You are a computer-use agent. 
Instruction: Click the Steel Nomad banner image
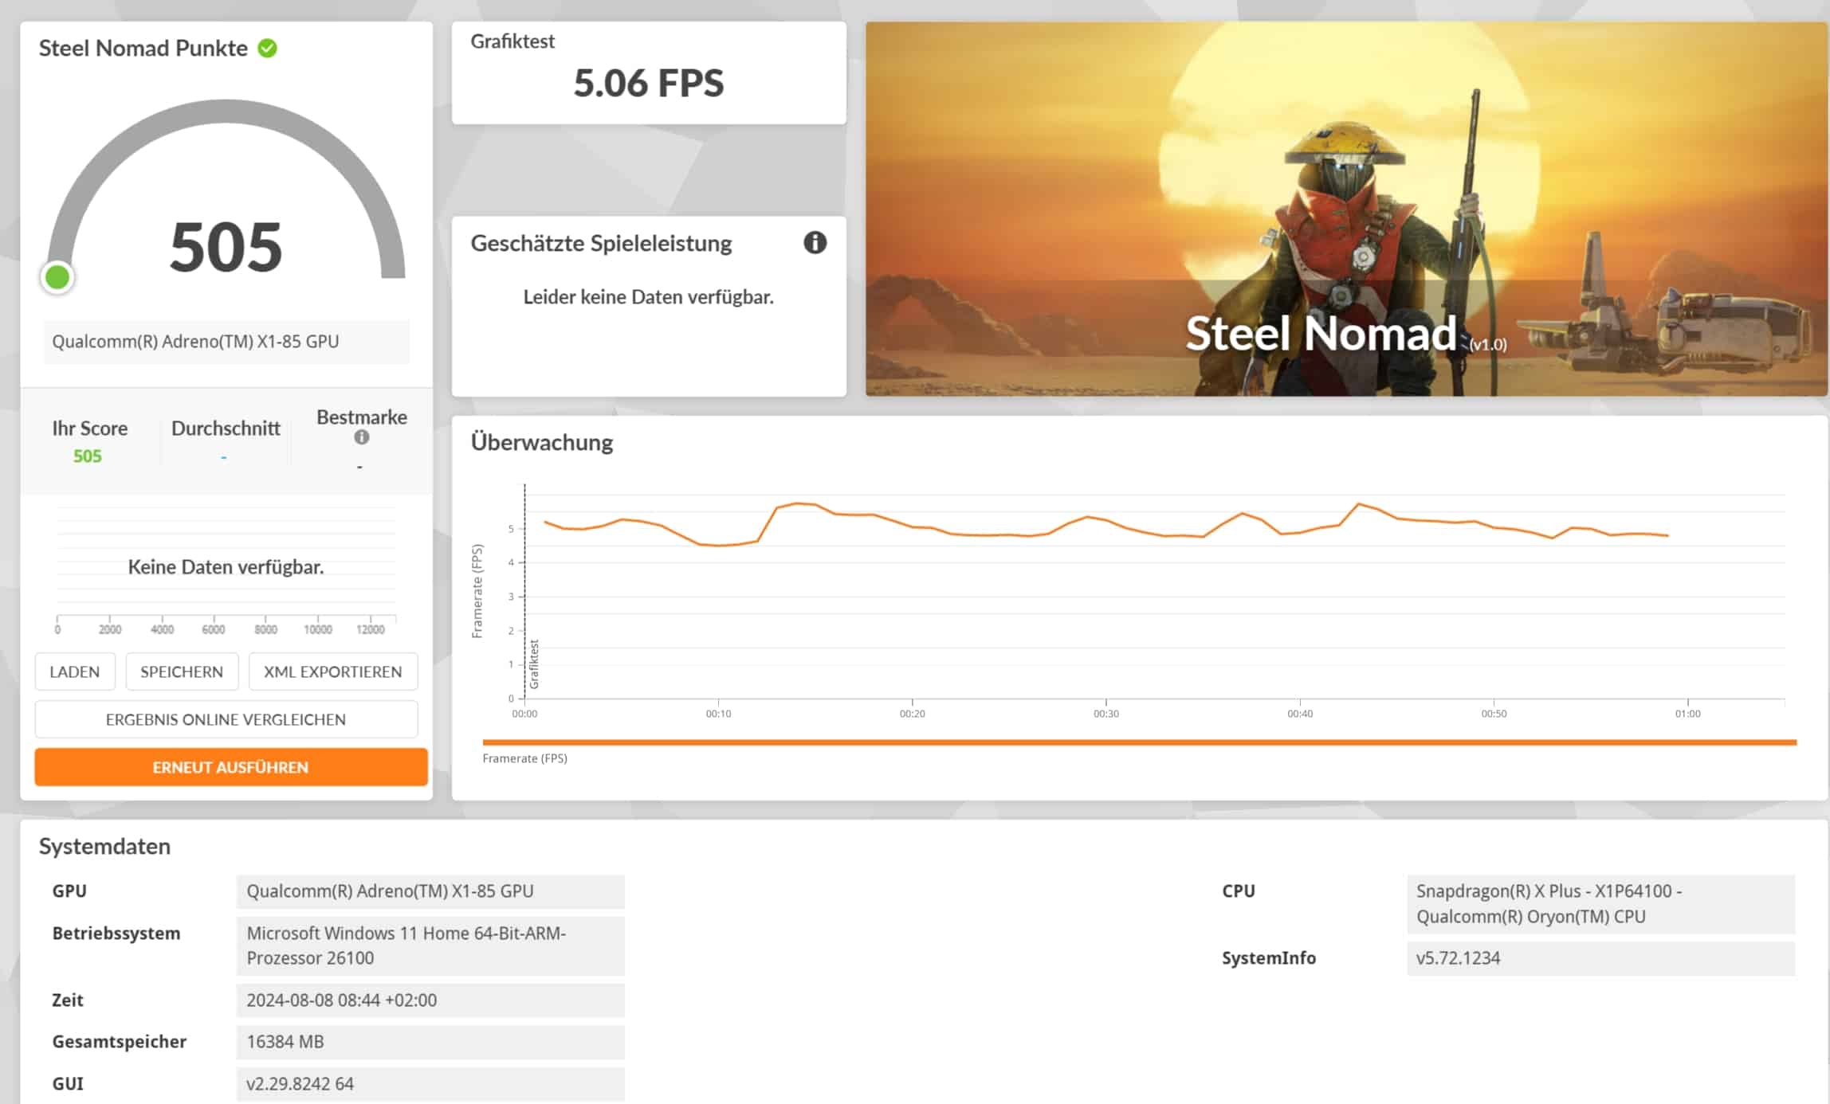pos(1345,209)
